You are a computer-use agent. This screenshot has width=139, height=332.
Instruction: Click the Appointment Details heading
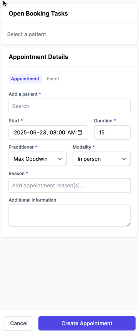(39, 57)
